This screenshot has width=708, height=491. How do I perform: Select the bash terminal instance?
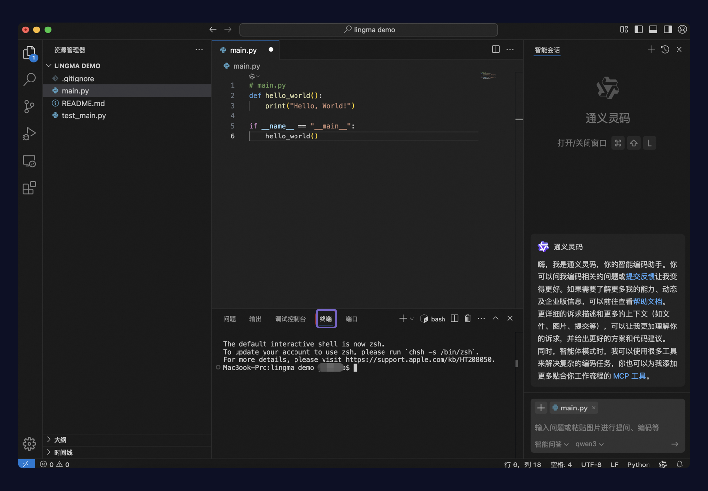[433, 319]
